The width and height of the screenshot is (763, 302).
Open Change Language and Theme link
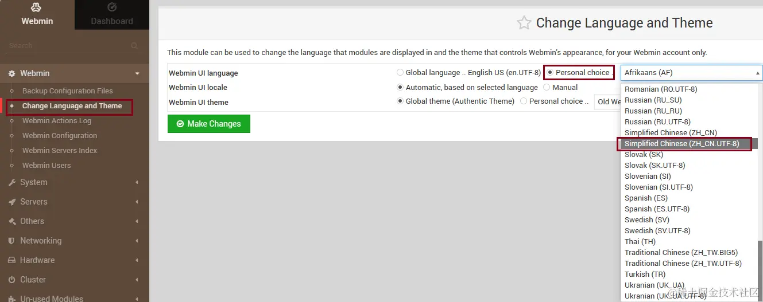coord(72,106)
